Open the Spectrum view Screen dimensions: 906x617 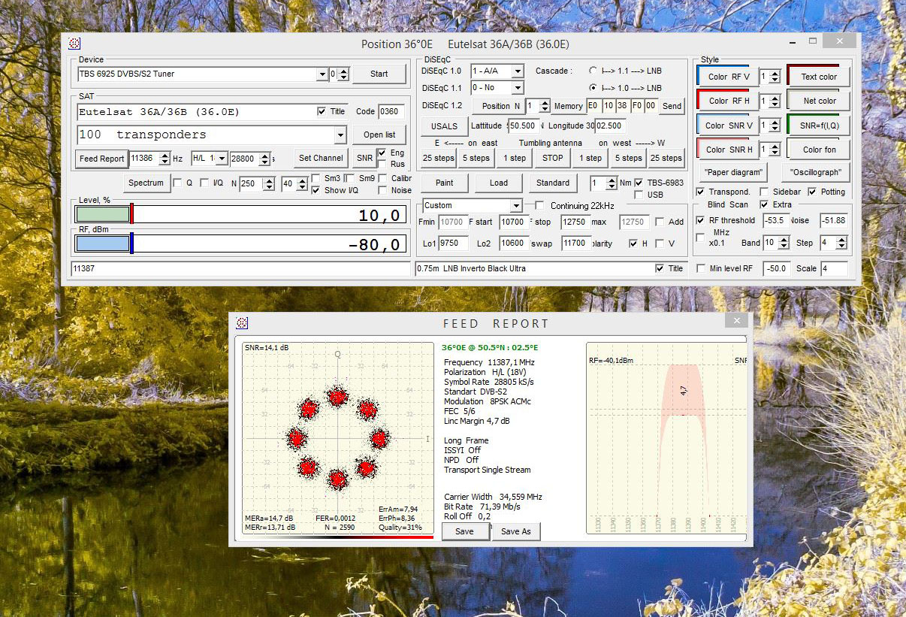[145, 183]
